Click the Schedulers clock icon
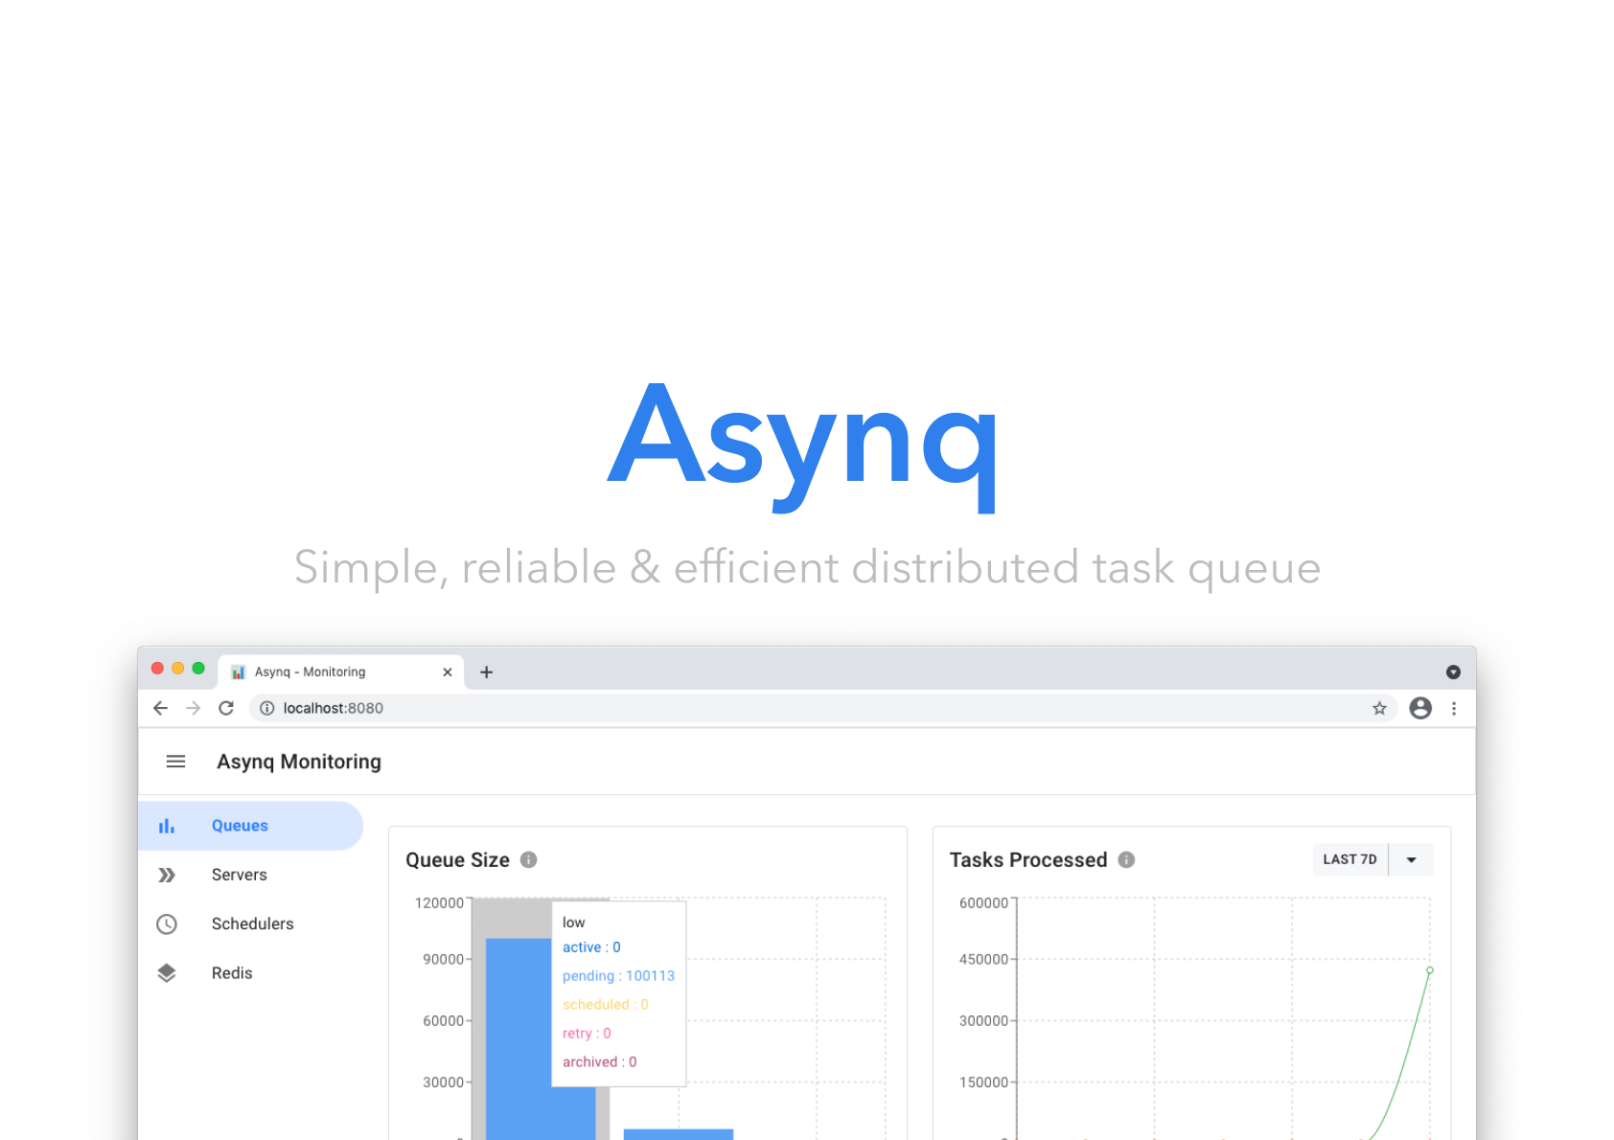 click(167, 924)
